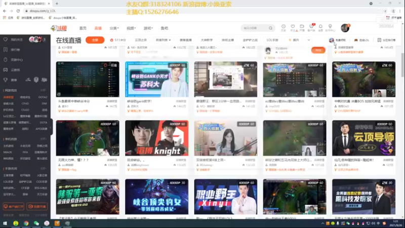Click the page vertical scrollbar
This screenshot has height=228, width=405.
(x=402, y=65)
